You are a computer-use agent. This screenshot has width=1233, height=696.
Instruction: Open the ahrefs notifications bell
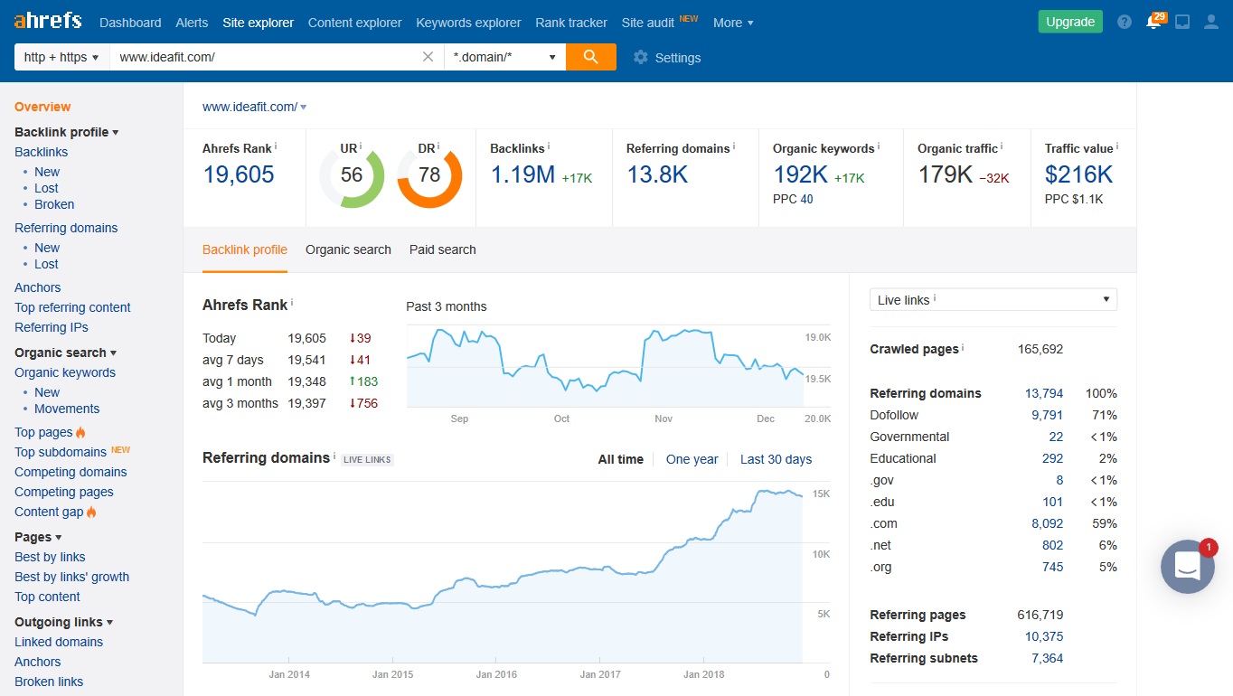point(1154,22)
